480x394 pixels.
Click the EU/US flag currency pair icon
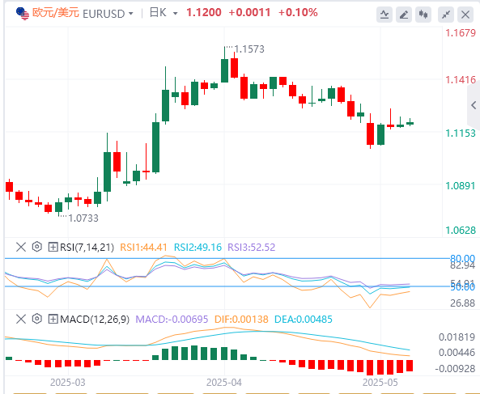(23, 14)
